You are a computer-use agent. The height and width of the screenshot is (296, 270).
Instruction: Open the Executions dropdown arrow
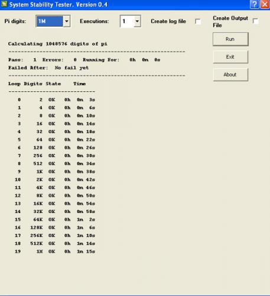pyautogui.click(x=137, y=21)
